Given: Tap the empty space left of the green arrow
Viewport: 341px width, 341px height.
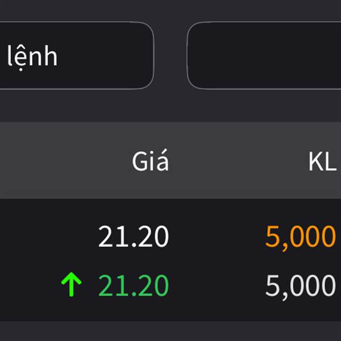Looking at the screenshot, I should (31, 285).
